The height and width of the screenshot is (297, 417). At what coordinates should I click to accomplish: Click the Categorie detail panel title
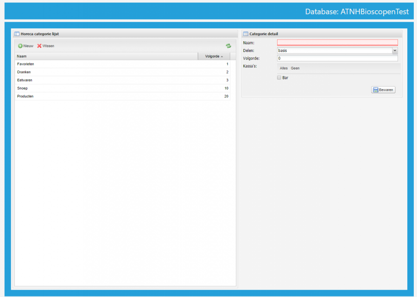coord(264,34)
